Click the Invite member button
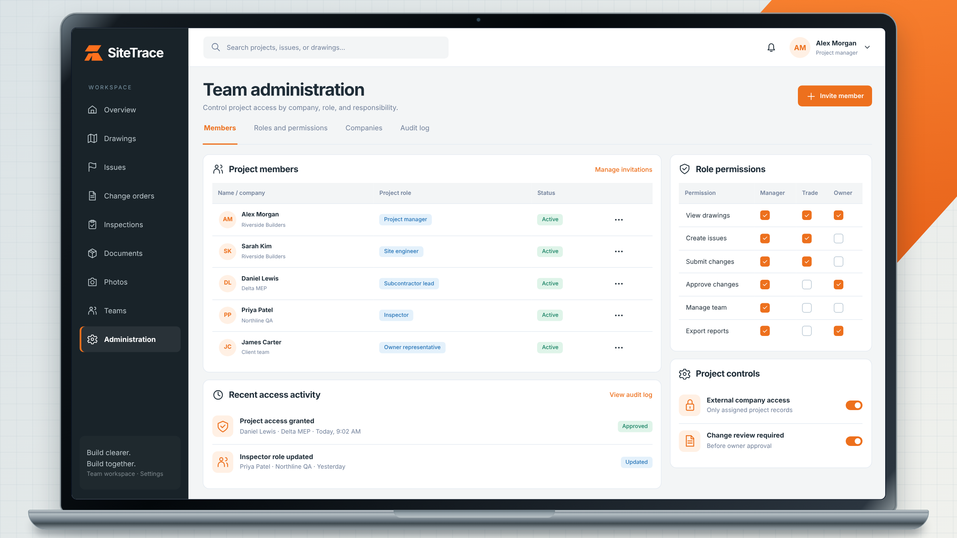This screenshot has height=538, width=957. click(835, 96)
